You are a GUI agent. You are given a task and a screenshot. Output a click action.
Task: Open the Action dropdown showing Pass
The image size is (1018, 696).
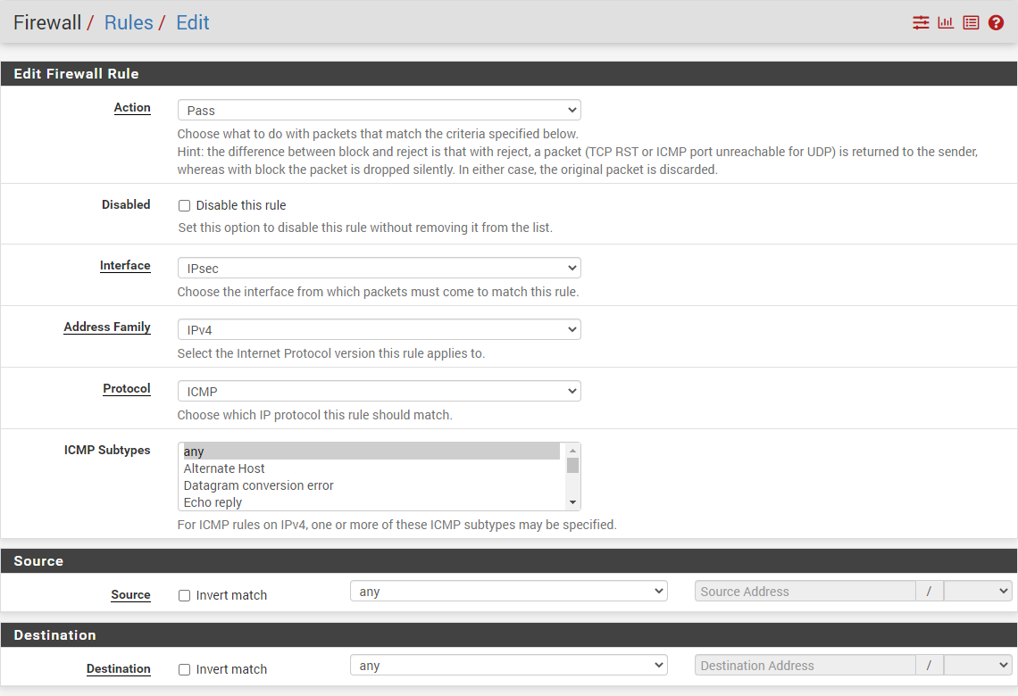pos(379,111)
